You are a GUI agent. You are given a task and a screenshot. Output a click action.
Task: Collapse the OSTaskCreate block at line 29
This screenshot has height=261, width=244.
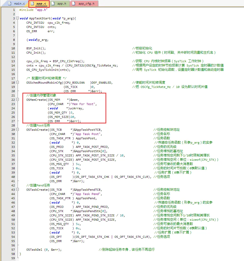[x=17, y=130]
